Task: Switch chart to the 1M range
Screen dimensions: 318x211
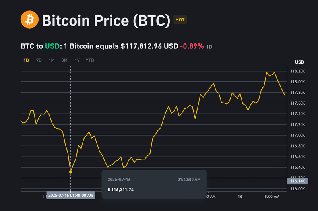Action: click(x=52, y=60)
